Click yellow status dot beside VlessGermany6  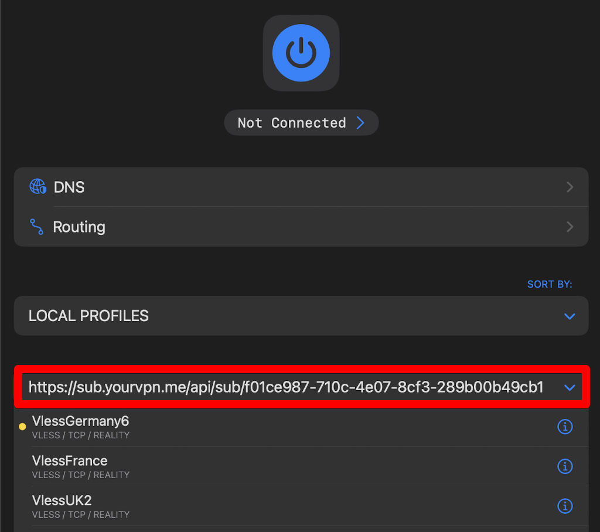point(22,427)
